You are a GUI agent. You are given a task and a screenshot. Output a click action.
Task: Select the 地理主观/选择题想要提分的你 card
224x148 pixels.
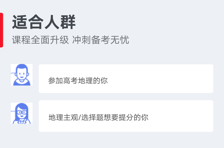pyautogui.click(x=126, y=116)
